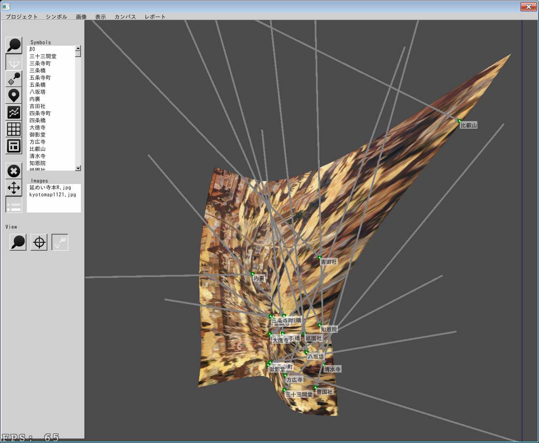
Task: Select 吉田社 in Symbols list
Action: (51, 106)
